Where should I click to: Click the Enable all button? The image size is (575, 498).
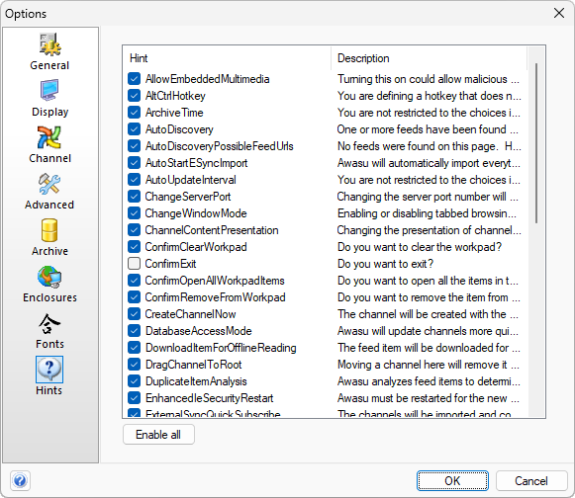[158, 435]
